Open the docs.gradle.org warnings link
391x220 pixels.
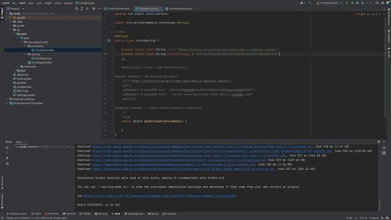[x=159, y=196]
